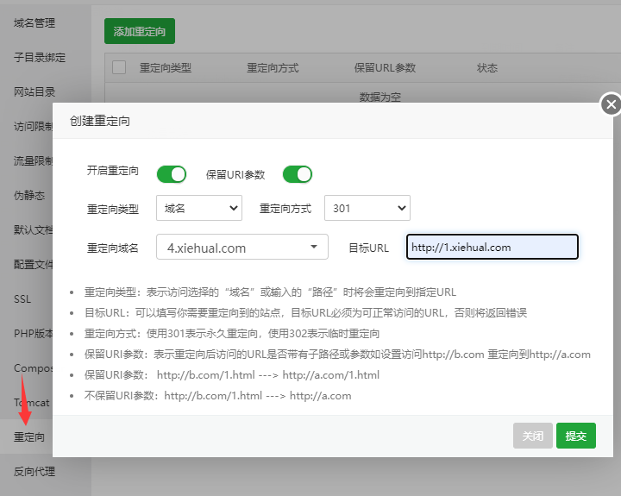Click the 数据为空 empty table message
621x496 pixels.
[380, 97]
